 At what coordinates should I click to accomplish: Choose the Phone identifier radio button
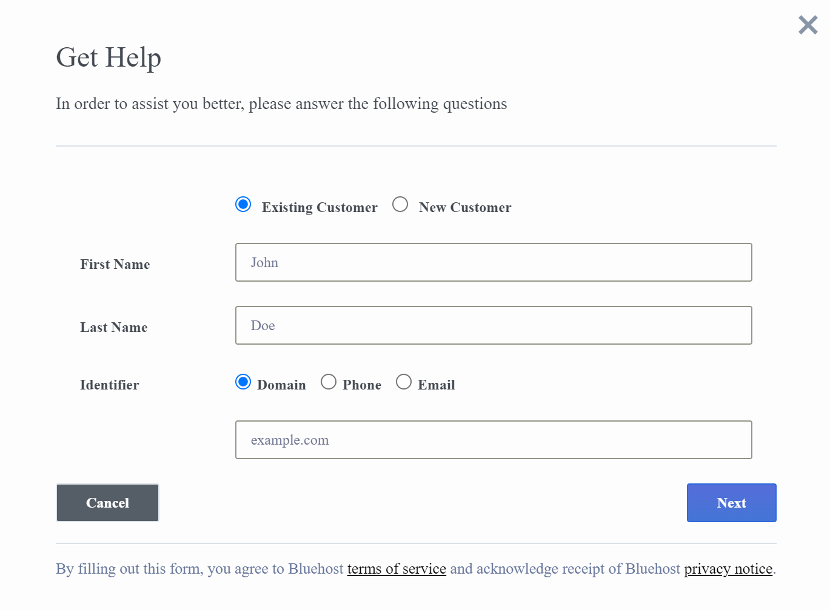[329, 382]
